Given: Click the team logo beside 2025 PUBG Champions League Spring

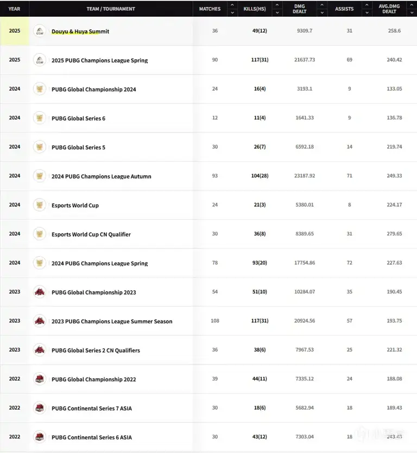Looking at the screenshot, I should pos(40,60).
